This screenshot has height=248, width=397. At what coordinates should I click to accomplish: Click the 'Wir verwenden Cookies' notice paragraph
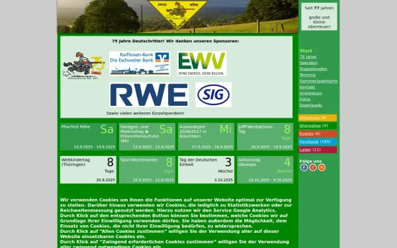176,224
